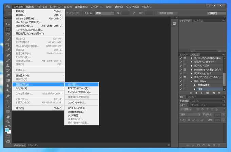The height and width of the screenshot is (152, 231).
Task: Click the Screen Mode icon
Action: tap(8, 142)
